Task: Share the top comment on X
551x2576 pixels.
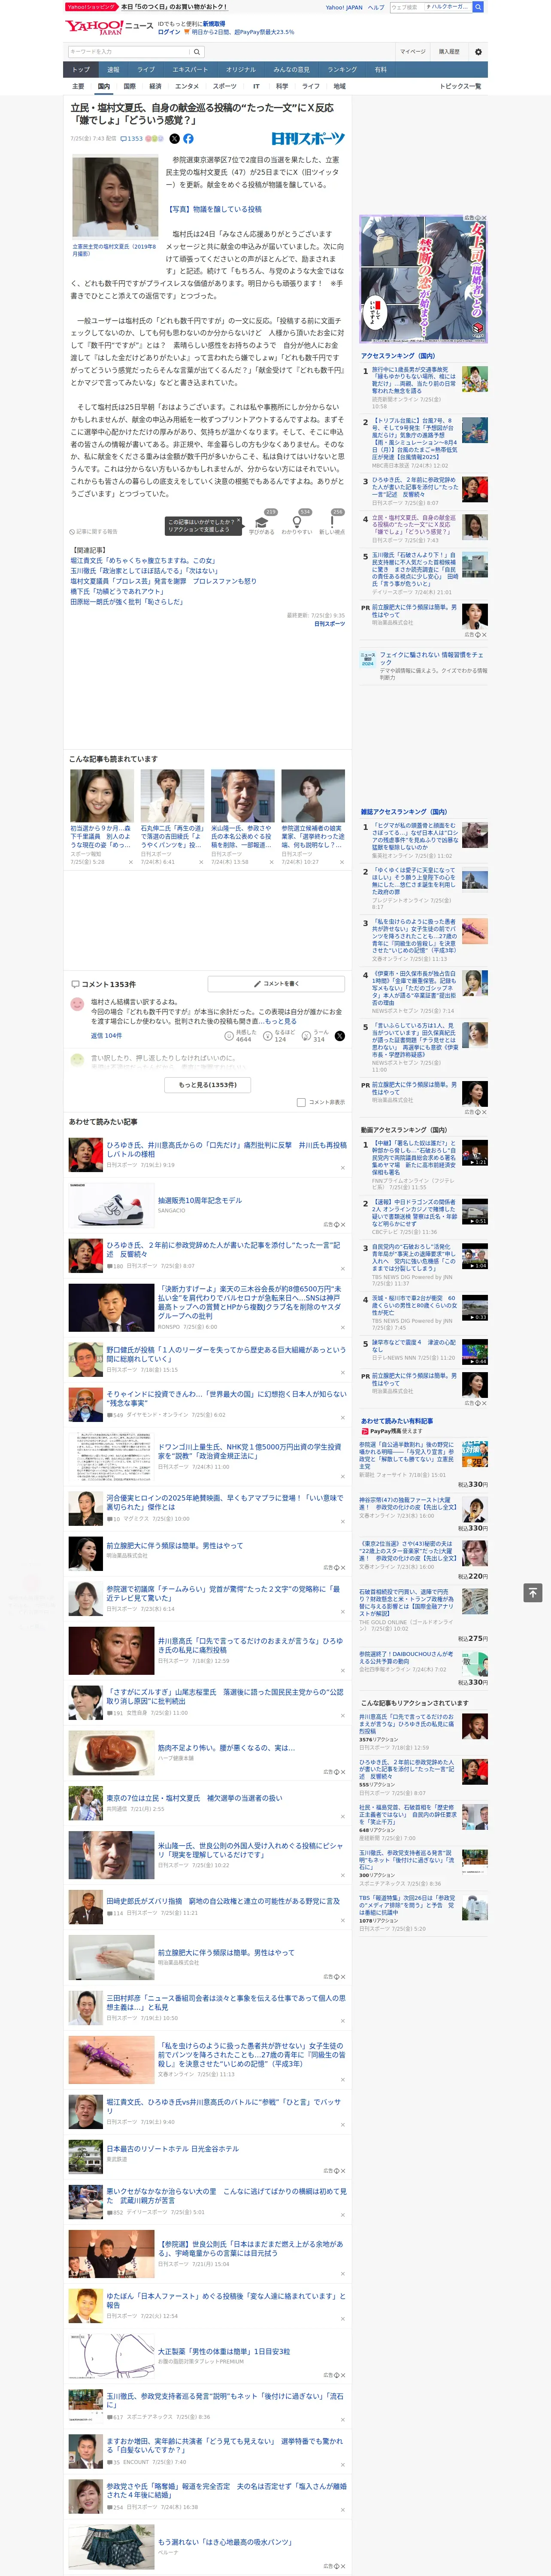Action: point(339,1035)
